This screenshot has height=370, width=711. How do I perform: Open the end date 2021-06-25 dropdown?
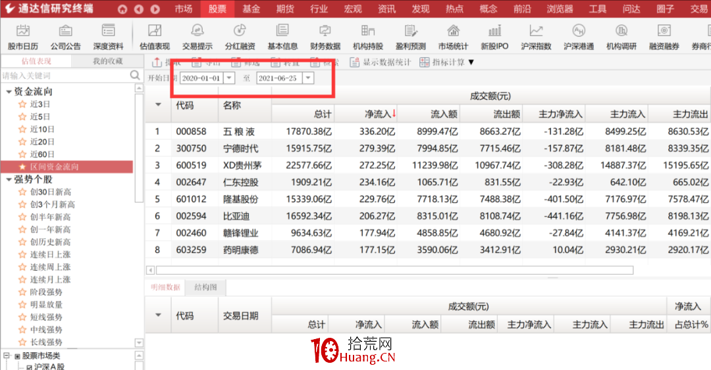tap(308, 78)
